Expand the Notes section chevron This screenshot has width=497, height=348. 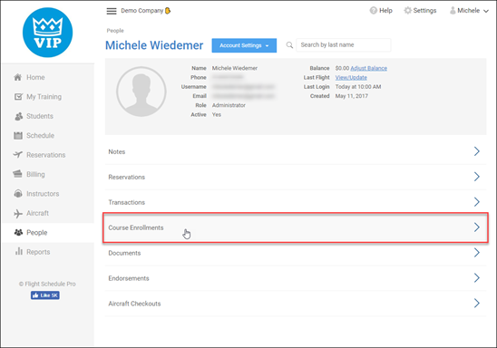pos(477,151)
